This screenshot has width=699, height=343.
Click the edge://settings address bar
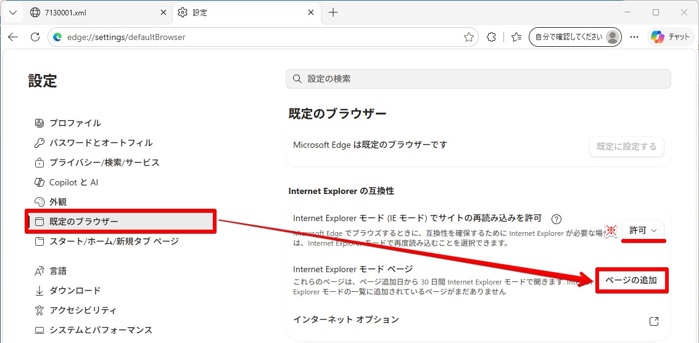[x=263, y=38]
